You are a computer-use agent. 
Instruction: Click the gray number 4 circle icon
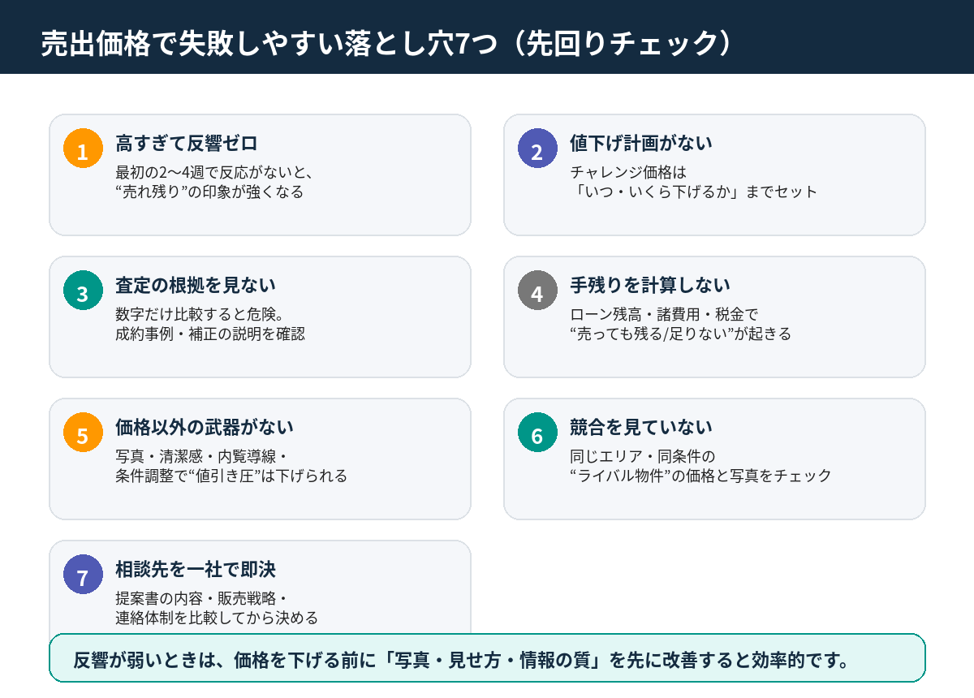pyautogui.click(x=537, y=292)
